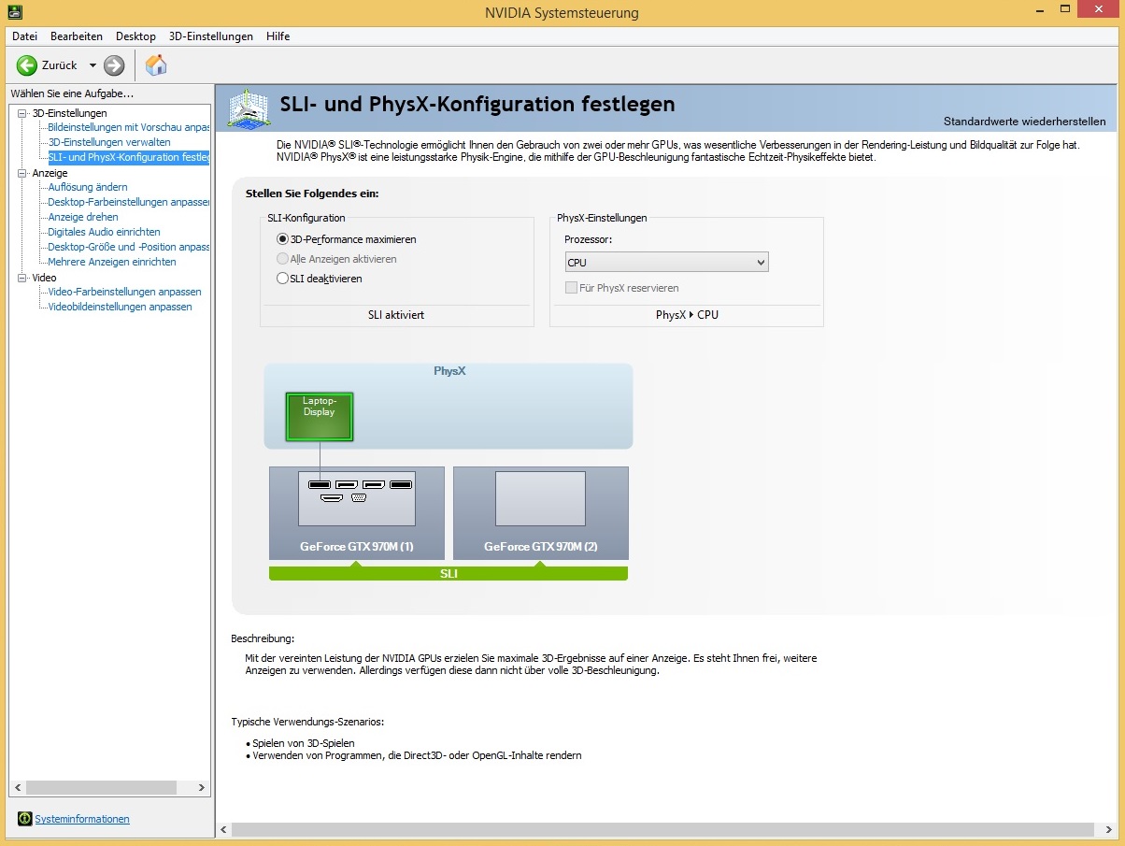The height and width of the screenshot is (846, 1125).
Task: Click the NVIDIA icon in the title bar
Action: [15, 12]
